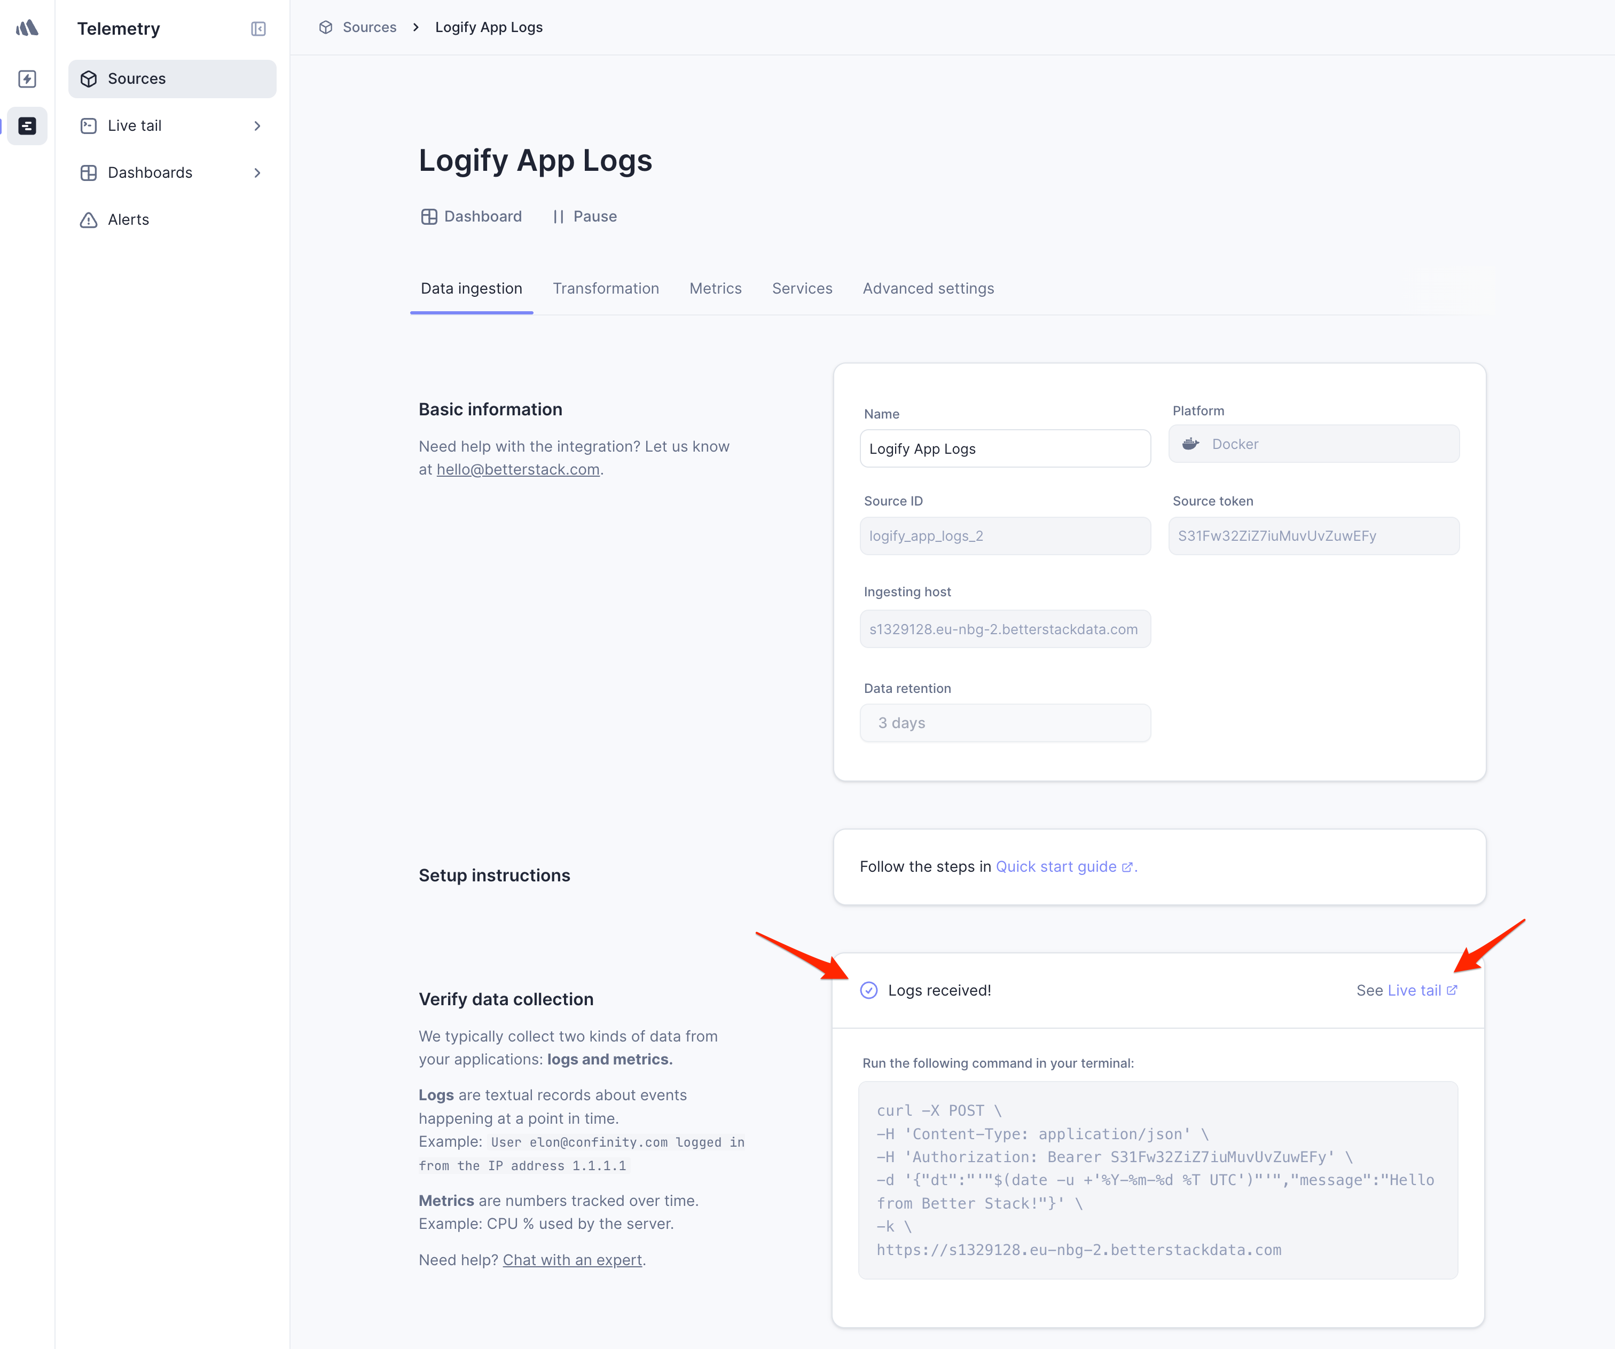Click the checkmark next to Logs received
This screenshot has width=1615, height=1349.
(869, 990)
